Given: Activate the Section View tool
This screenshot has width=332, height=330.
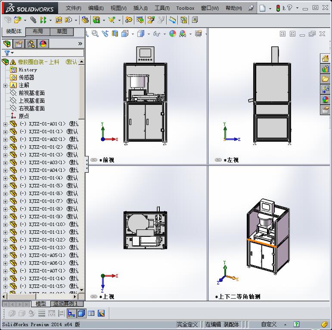Looking at the screenshot, I should tap(115, 34).
